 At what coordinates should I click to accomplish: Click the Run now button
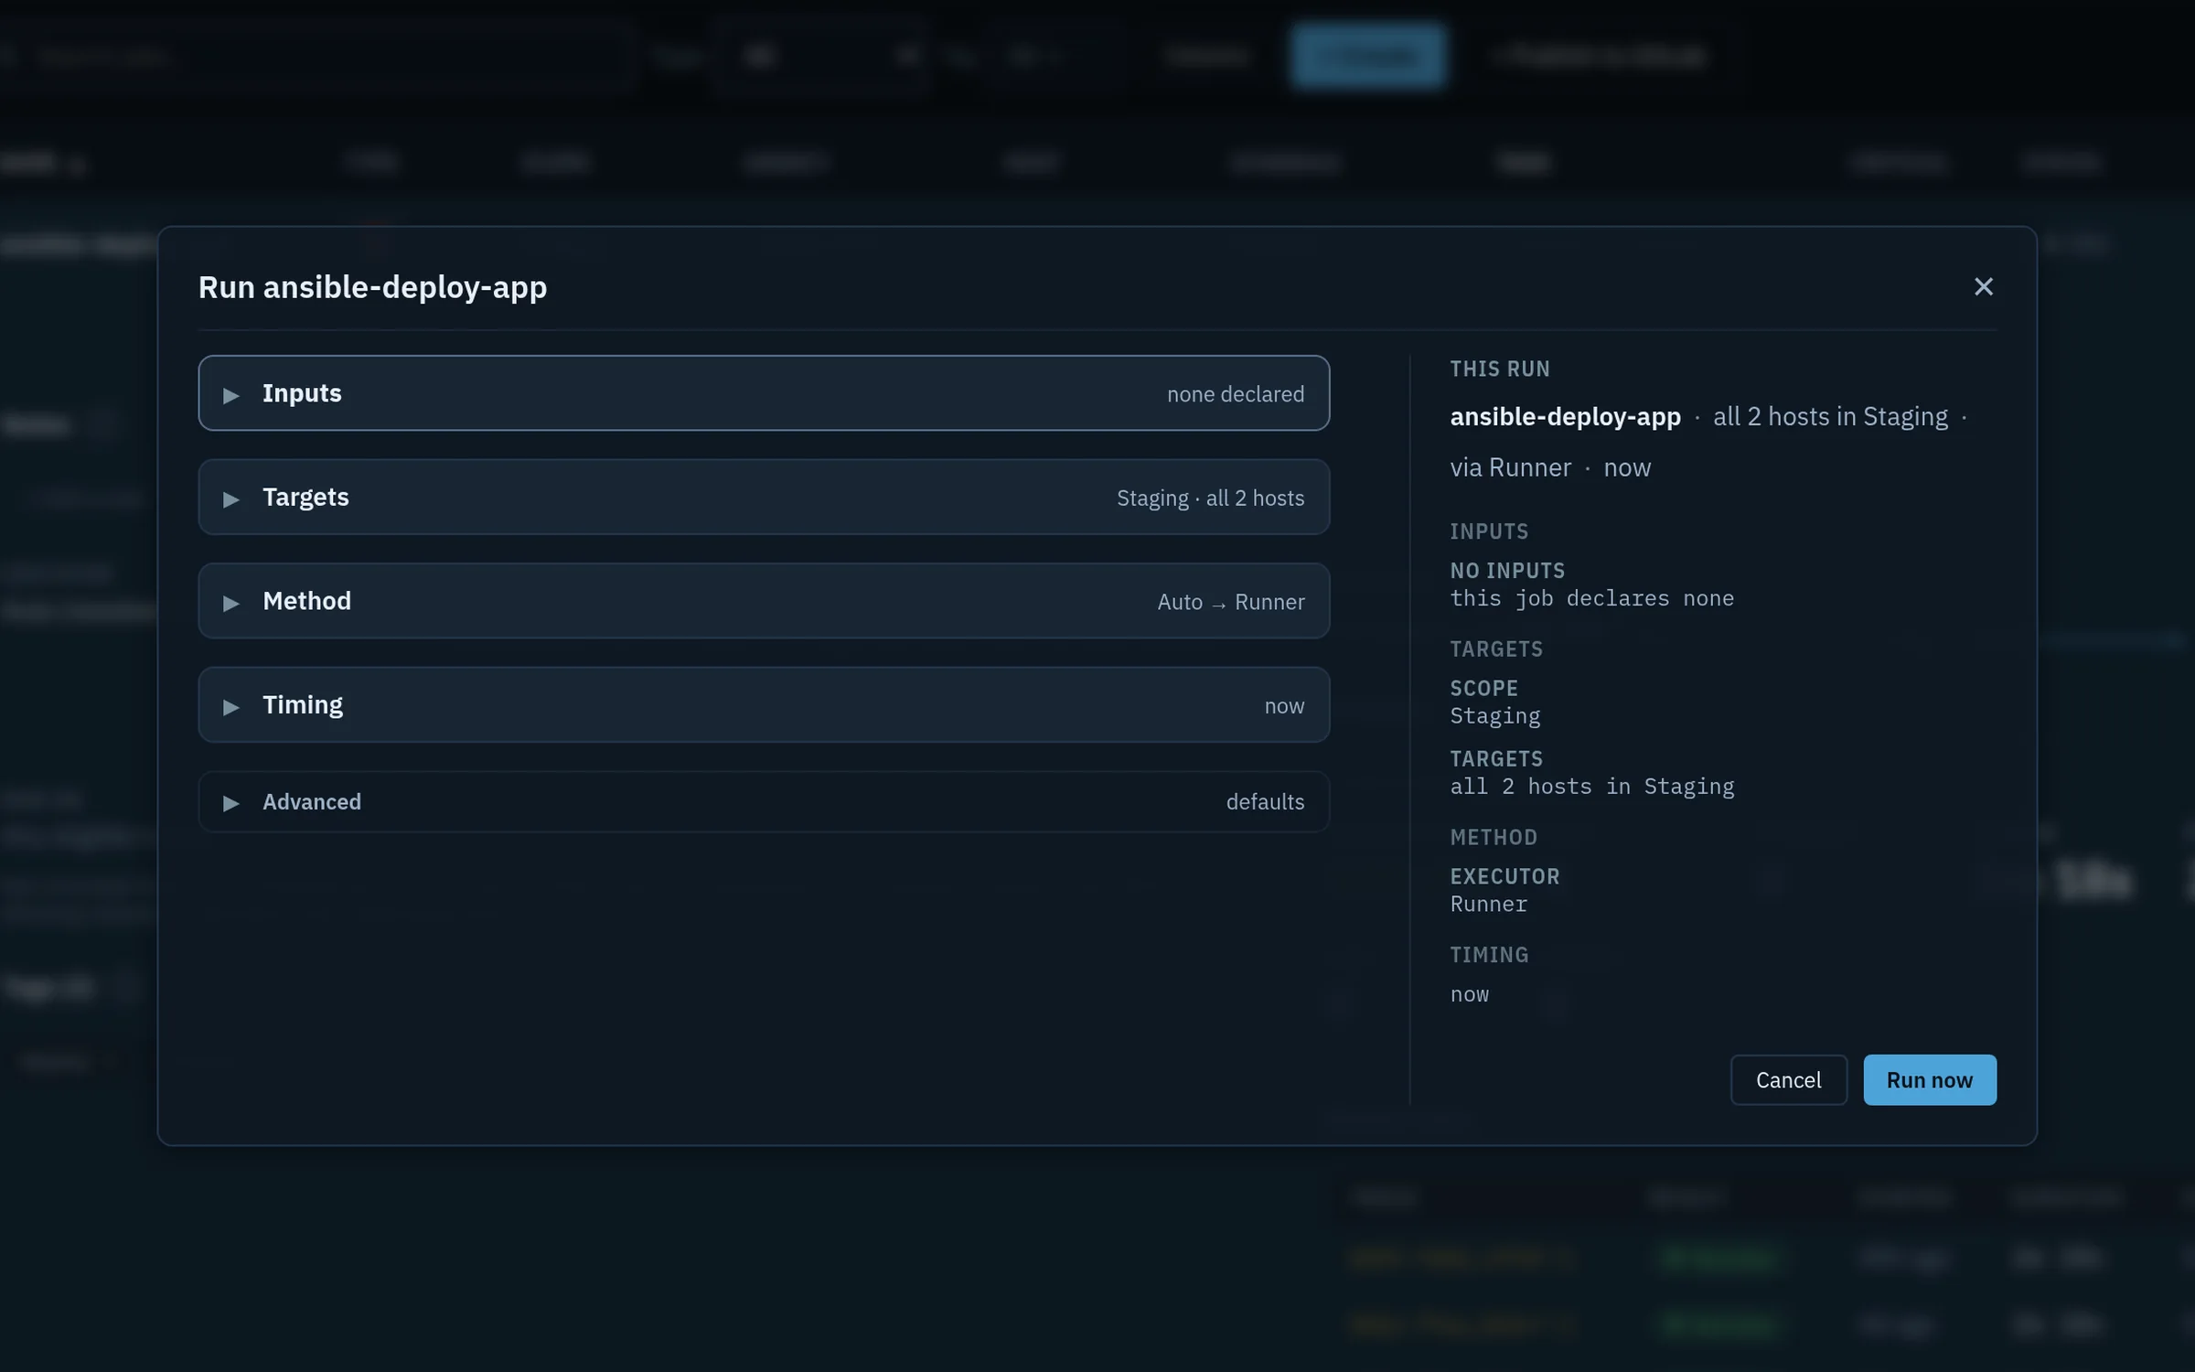pyautogui.click(x=1930, y=1080)
